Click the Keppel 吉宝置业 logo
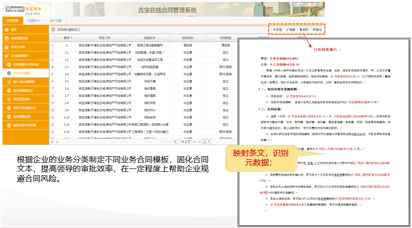 (x=23, y=10)
